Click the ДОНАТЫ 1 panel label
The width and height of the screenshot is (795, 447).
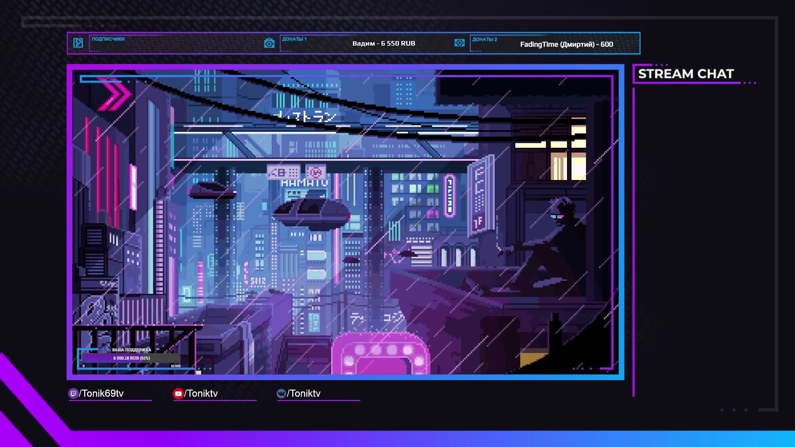(294, 39)
